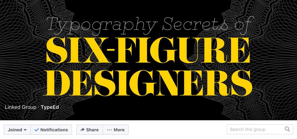
Task: Toggle the group Notifications setting
Action: point(51,130)
